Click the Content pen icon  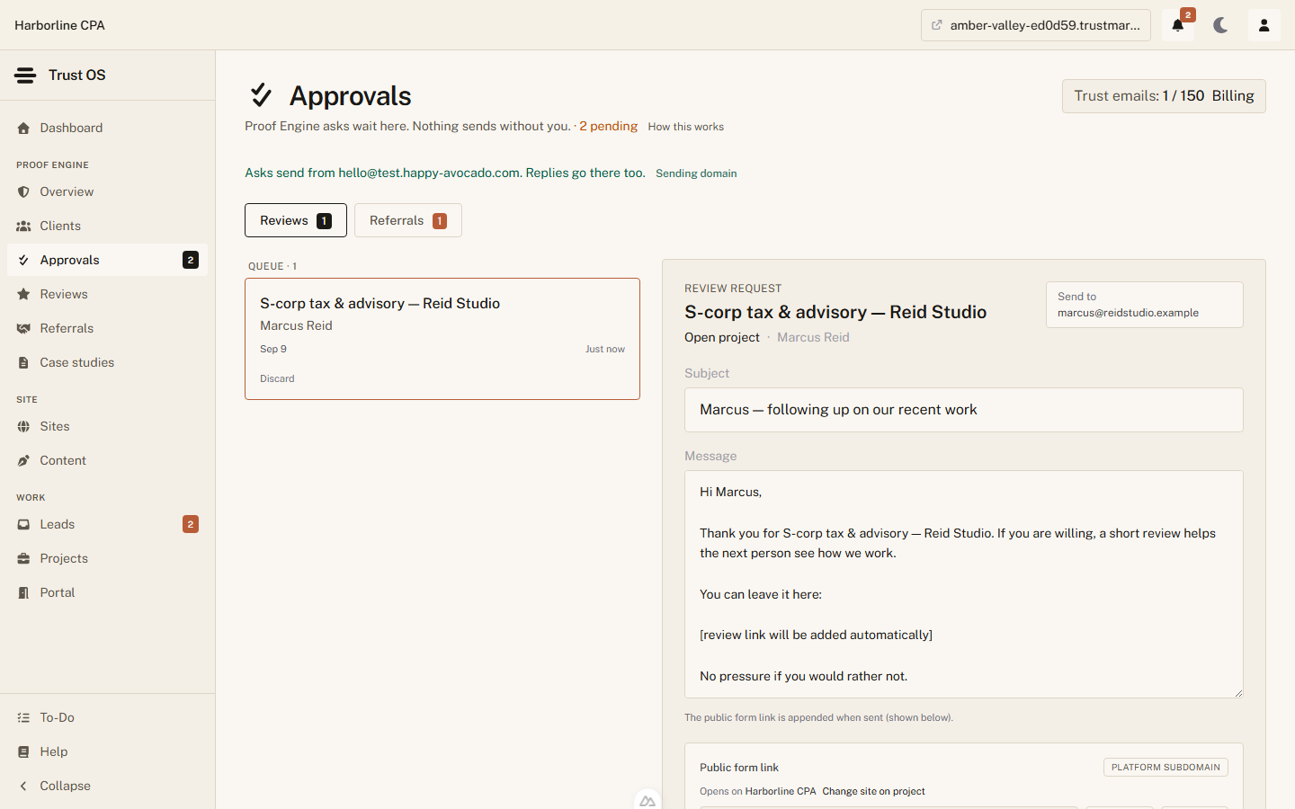(23, 461)
